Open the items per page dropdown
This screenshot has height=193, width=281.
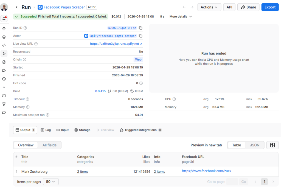pos(51,182)
